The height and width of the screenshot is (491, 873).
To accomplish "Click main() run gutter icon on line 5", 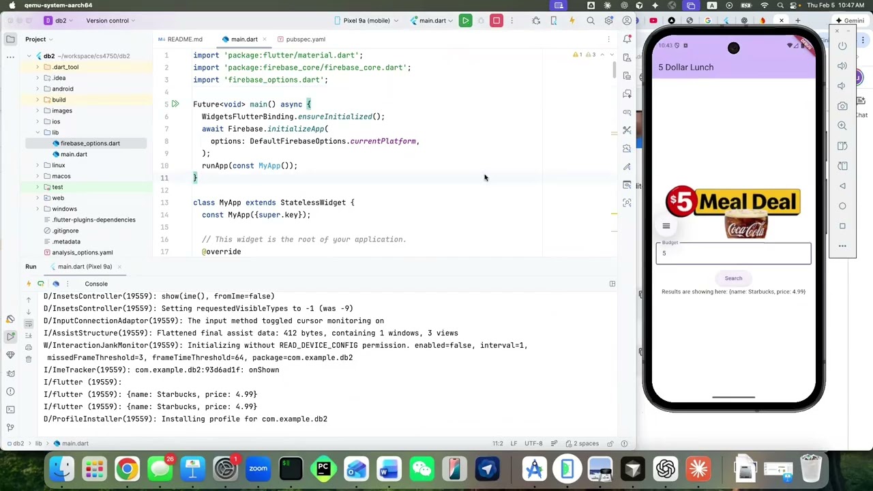I will tap(175, 104).
